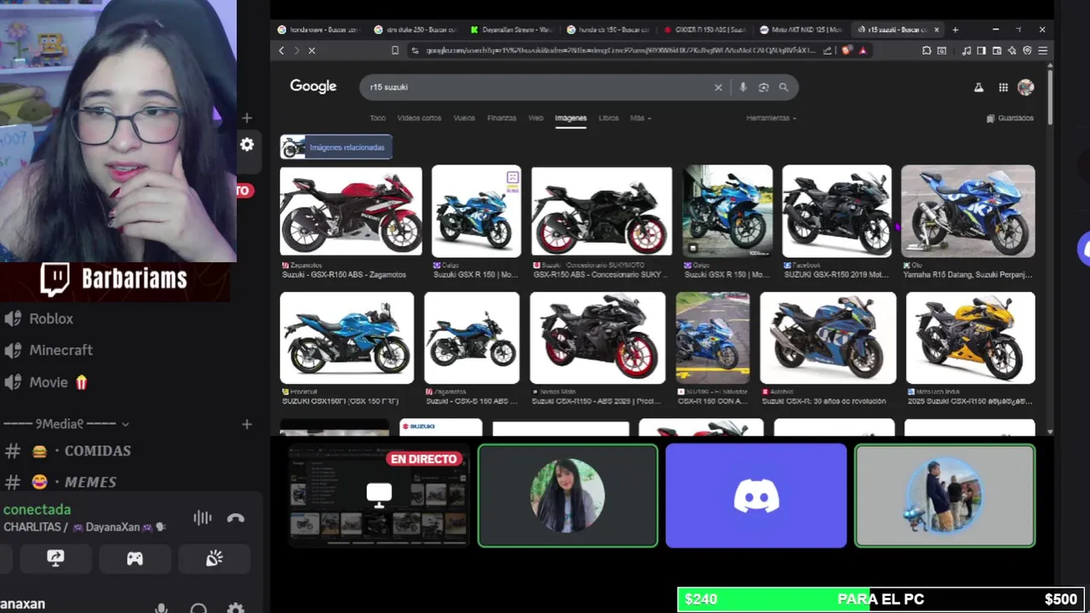Image resolution: width=1090 pixels, height=613 pixels.
Task: Expand the Herramientas dropdown
Action: [x=772, y=118]
